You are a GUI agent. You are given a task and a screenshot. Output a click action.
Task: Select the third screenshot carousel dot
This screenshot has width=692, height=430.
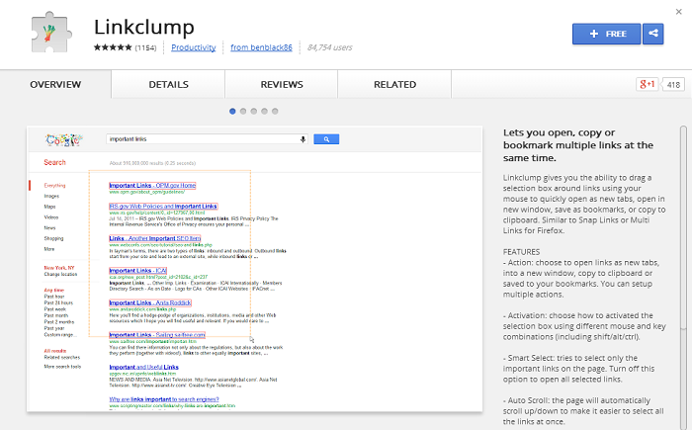click(x=254, y=112)
